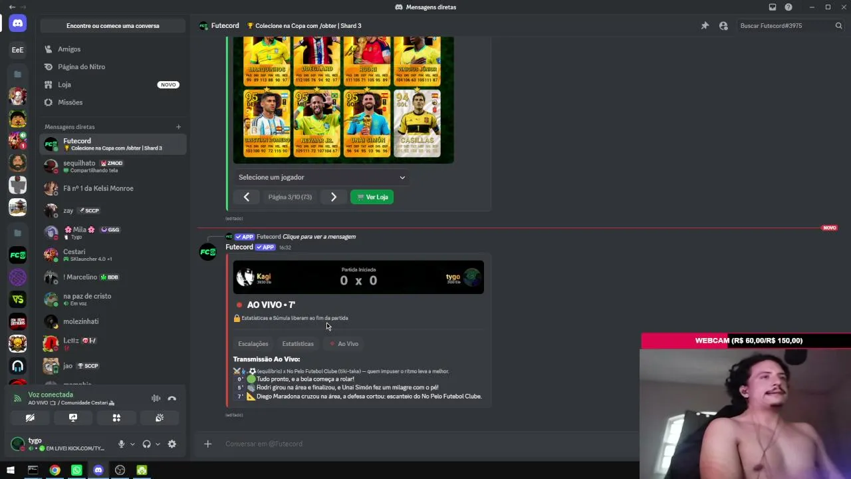Select the Escalações tab
Screen dimensions: 851x479
click(253, 344)
